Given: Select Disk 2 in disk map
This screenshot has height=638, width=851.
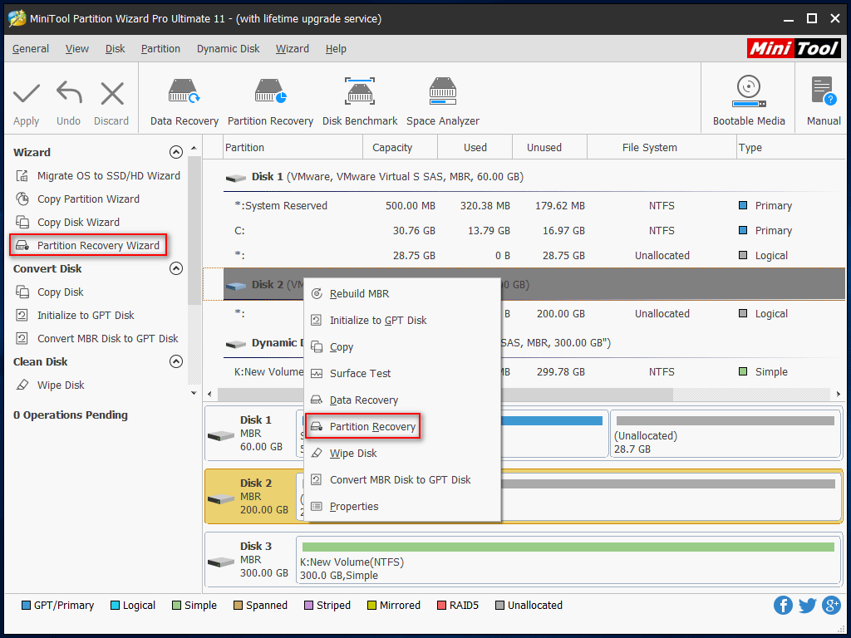Looking at the screenshot, I should pos(252,497).
